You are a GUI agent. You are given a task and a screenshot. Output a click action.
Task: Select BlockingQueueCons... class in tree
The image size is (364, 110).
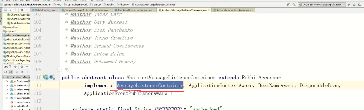16,56
